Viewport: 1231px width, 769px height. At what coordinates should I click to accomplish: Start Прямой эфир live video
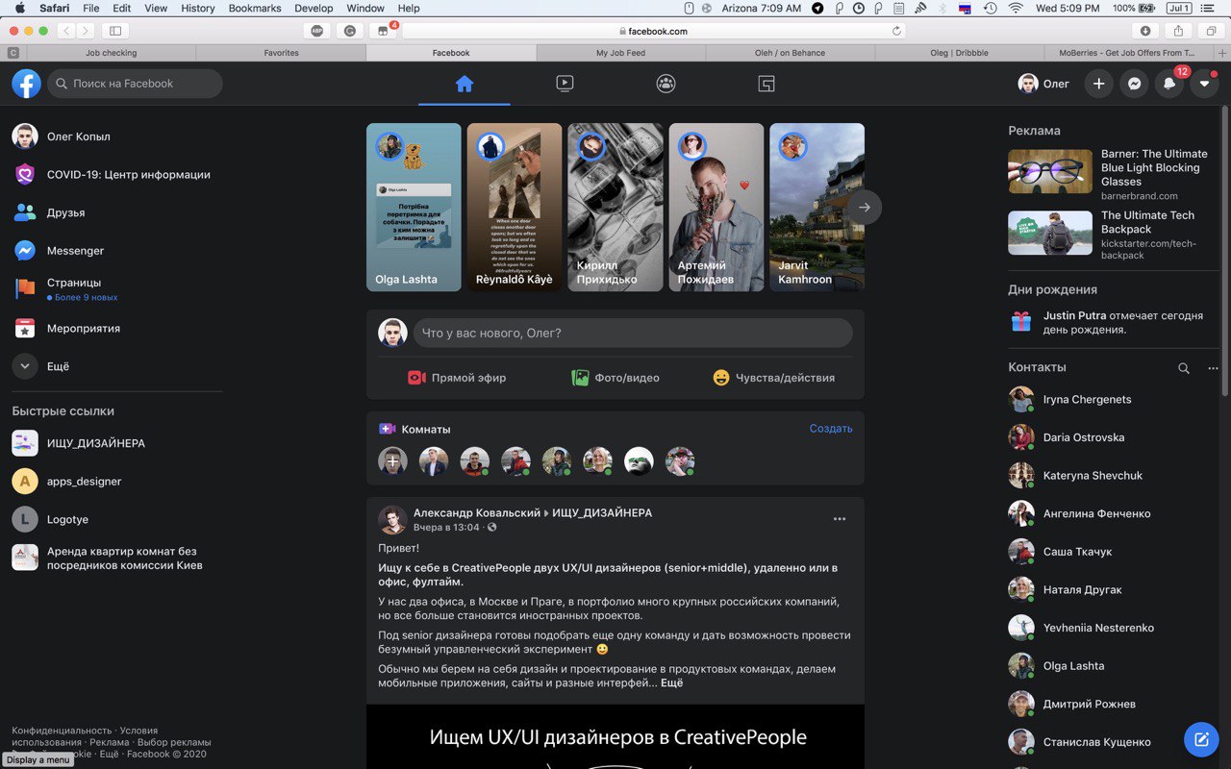[x=457, y=378]
